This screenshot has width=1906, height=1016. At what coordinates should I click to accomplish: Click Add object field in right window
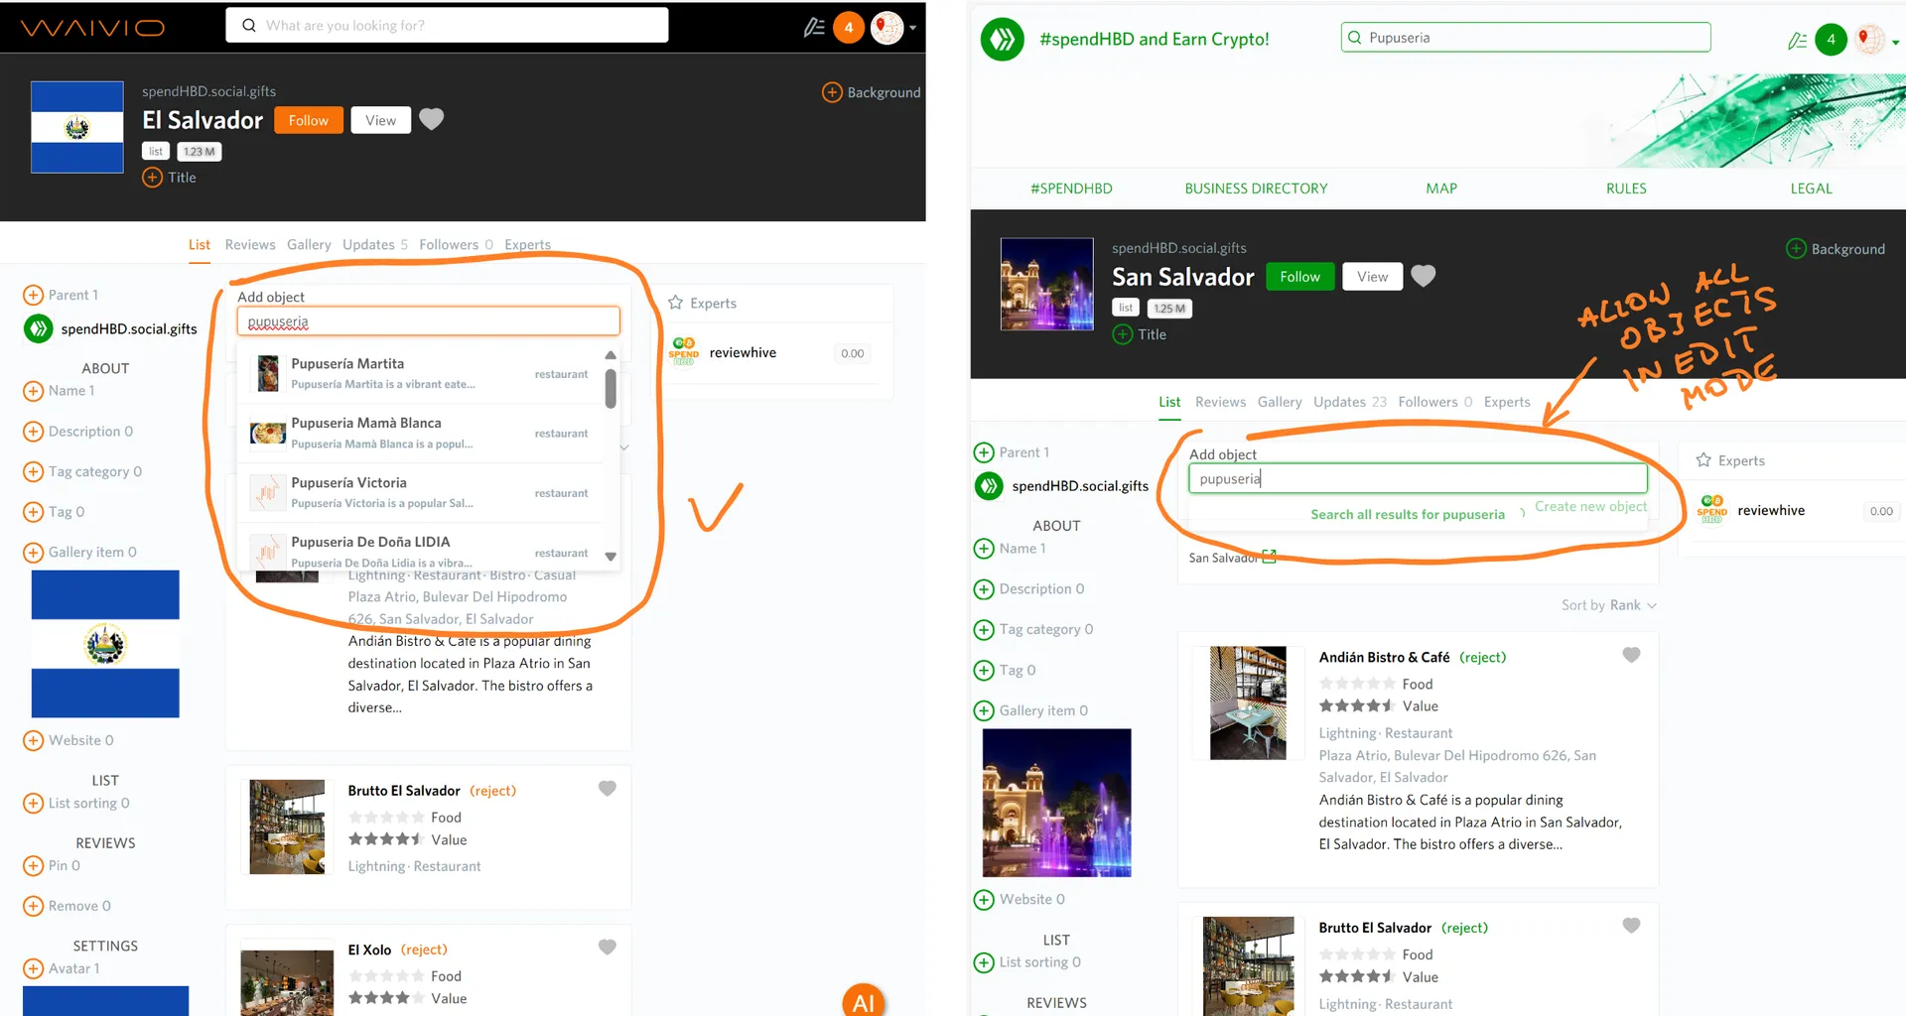(1418, 478)
